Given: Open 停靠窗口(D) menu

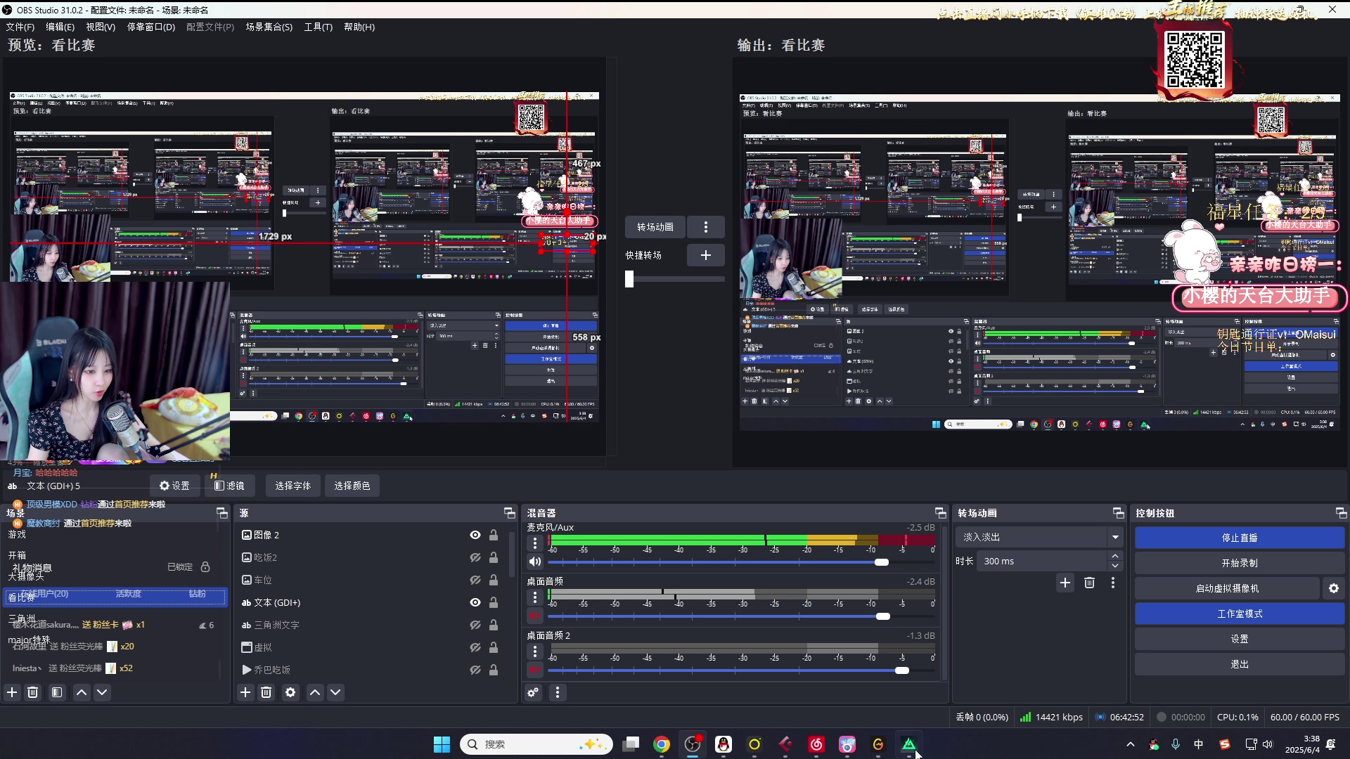Looking at the screenshot, I should (151, 27).
